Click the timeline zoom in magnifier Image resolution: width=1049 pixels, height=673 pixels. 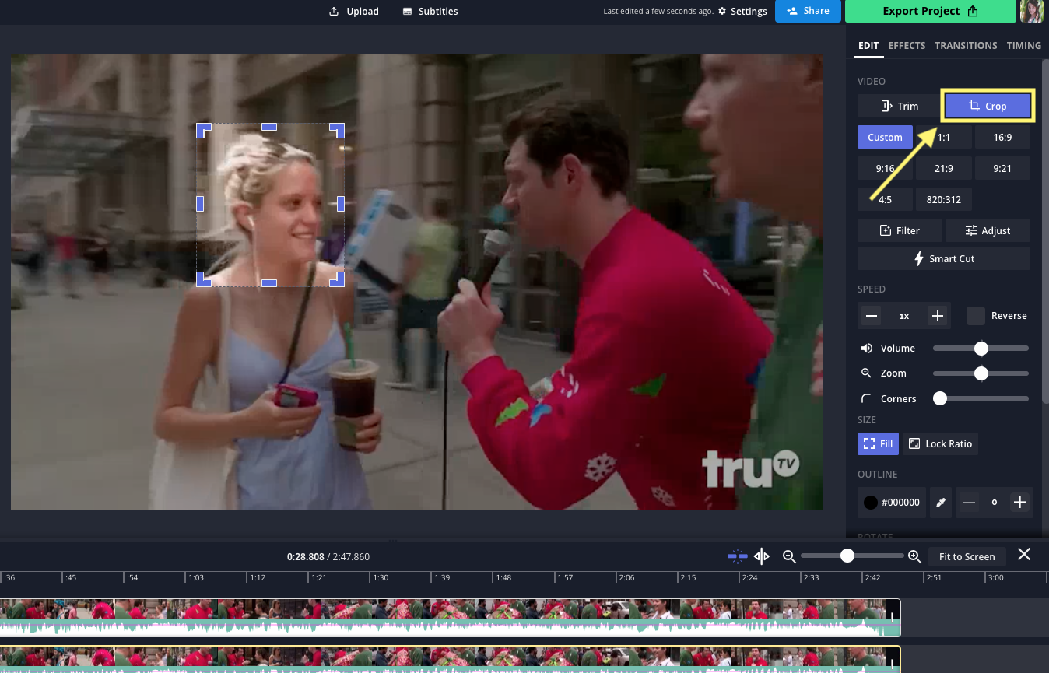tap(915, 556)
